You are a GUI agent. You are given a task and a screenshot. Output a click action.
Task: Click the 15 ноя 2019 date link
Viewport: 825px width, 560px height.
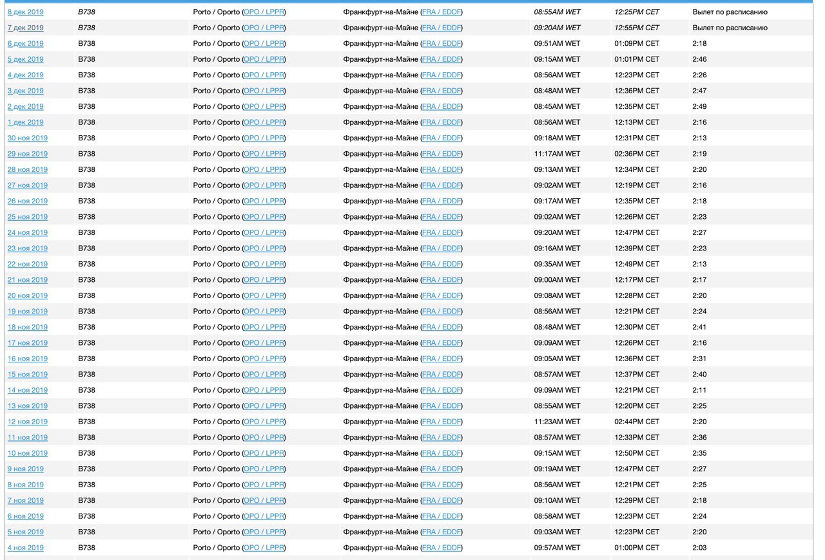[28, 375]
